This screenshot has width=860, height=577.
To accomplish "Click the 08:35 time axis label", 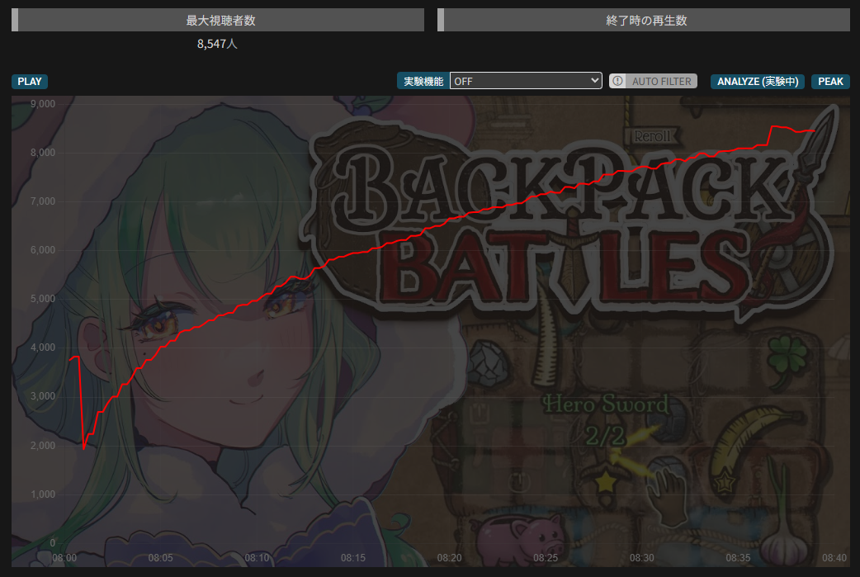I will tap(738, 558).
